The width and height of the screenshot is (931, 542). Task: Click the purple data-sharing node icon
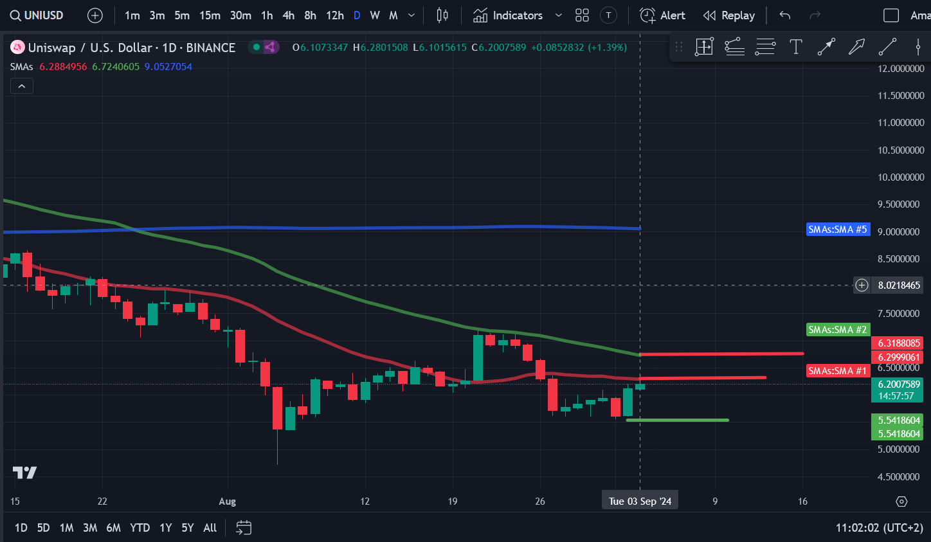tap(271, 47)
